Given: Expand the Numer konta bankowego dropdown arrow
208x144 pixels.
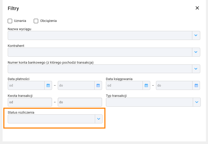Looking at the screenshot, I should 196,69.
